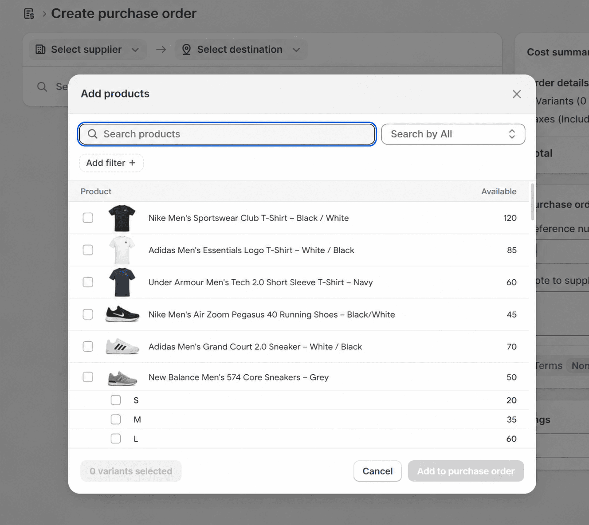The width and height of the screenshot is (589, 525).
Task: Click Nike Men's Sportswear Club T-Shirt name
Action: click(x=248, y=218)
